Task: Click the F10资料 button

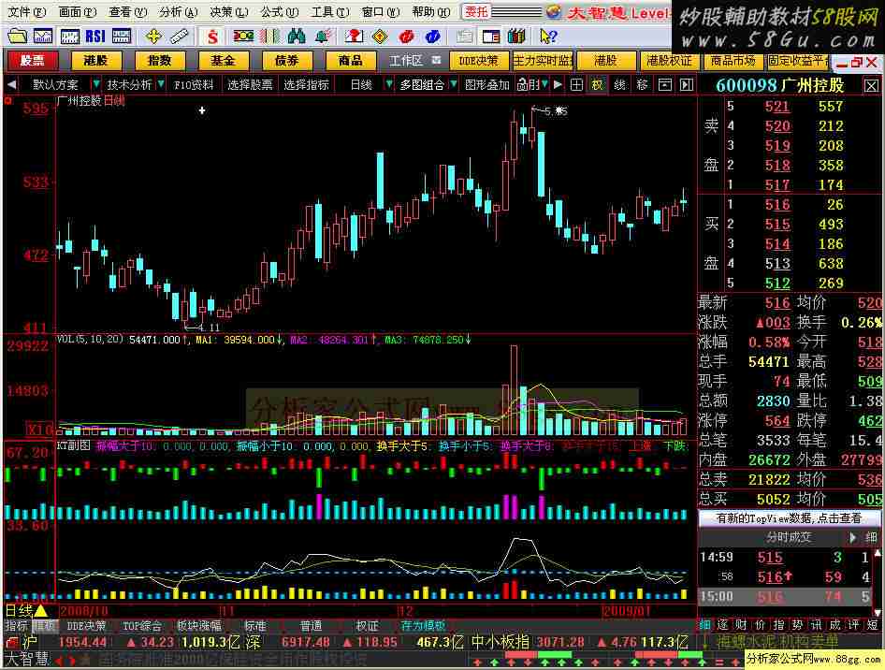Action: [194, 84]
